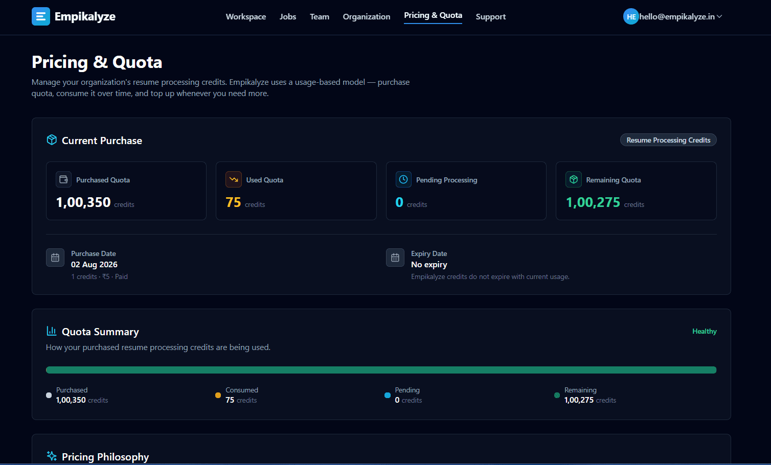
Task: Click the orange Consumed legend dot
Action: coord(218,395)
